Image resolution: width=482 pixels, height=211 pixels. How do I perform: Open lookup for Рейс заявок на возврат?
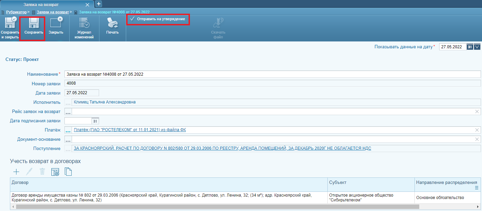pyautogui.click(x=68, y=112)
